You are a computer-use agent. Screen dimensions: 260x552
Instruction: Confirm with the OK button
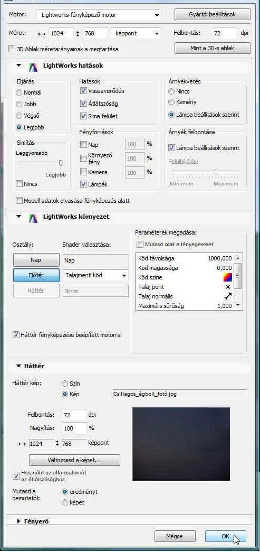pyautogui.click(x=226, y=536)
